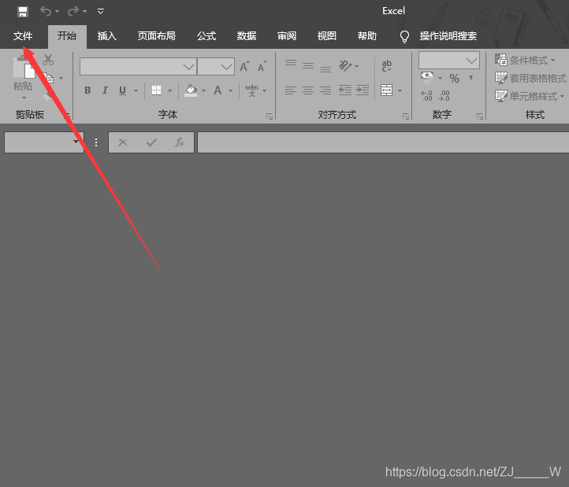Image resolution: width=569 pixels, height=487 pixels.
Task: Click the Redo arrow icon
Action: coord(73,12)
